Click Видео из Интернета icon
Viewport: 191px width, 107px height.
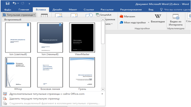(176, 17)
